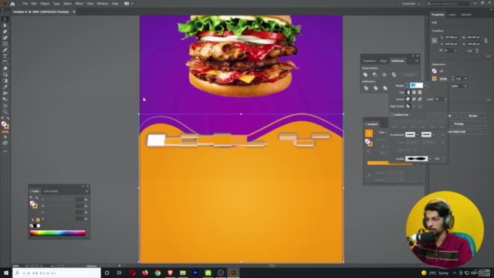Click the Illustrator Home icon
This screenshot has width=494, height=278.
pyautogui.click(x=12, y=4)
